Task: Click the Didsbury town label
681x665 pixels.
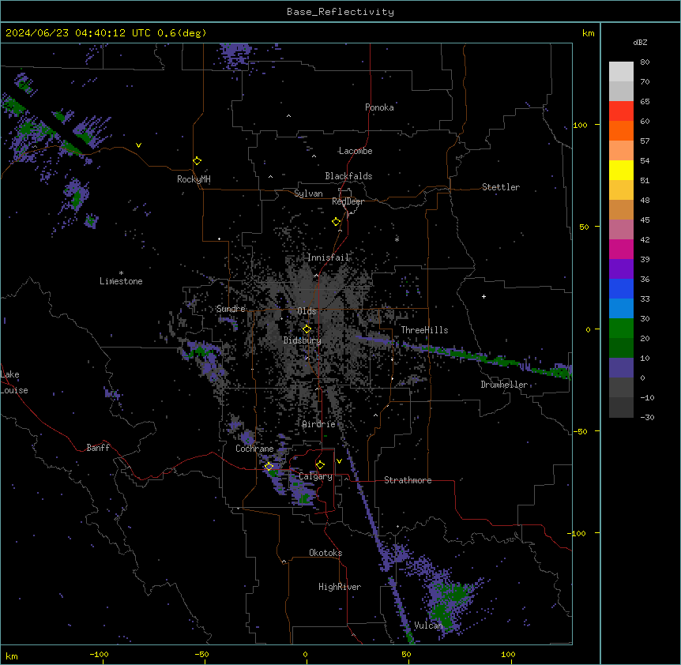Action: 302,340
